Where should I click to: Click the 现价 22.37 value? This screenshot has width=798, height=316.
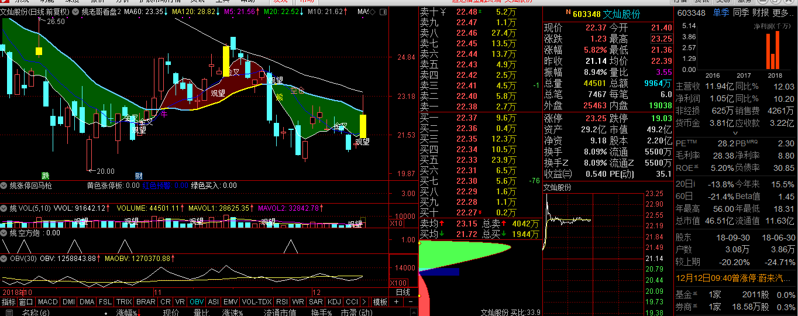click(595, 28)
